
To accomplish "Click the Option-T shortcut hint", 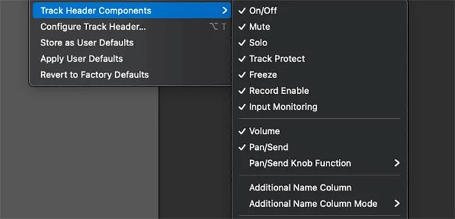I will [x=218, y=27].
